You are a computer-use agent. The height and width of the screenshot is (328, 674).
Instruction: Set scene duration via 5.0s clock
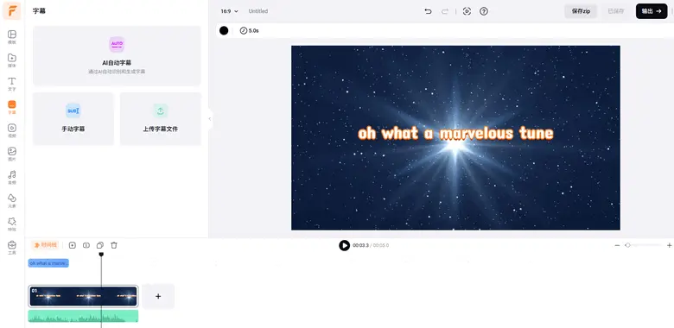(x=250, y=30)
